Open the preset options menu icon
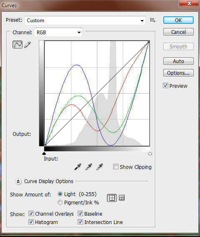The height and width of the screenshot is (237, 200). click(152, 20)
